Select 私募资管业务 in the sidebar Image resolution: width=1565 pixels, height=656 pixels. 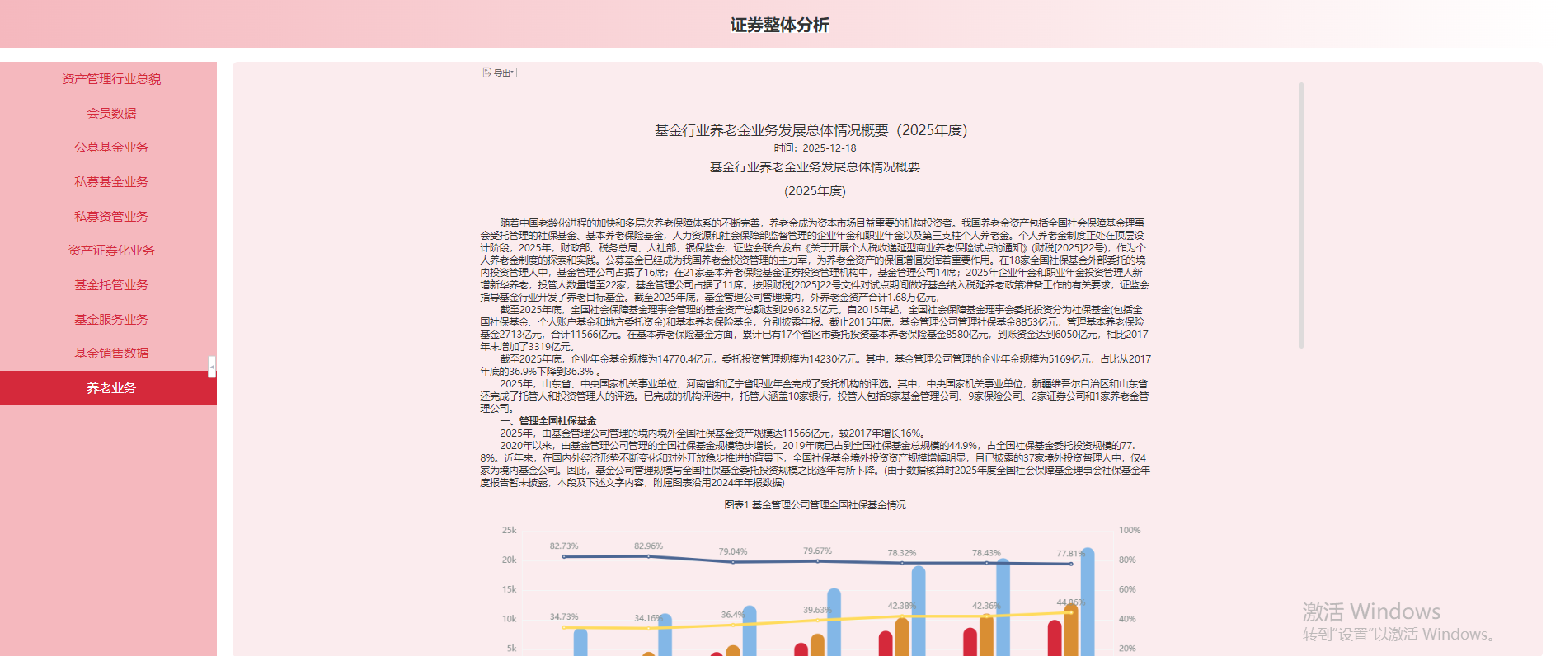click(x=111, y=217)
